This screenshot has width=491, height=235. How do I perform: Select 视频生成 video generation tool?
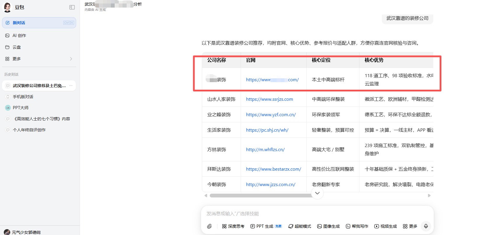click(x=386, y=226)
